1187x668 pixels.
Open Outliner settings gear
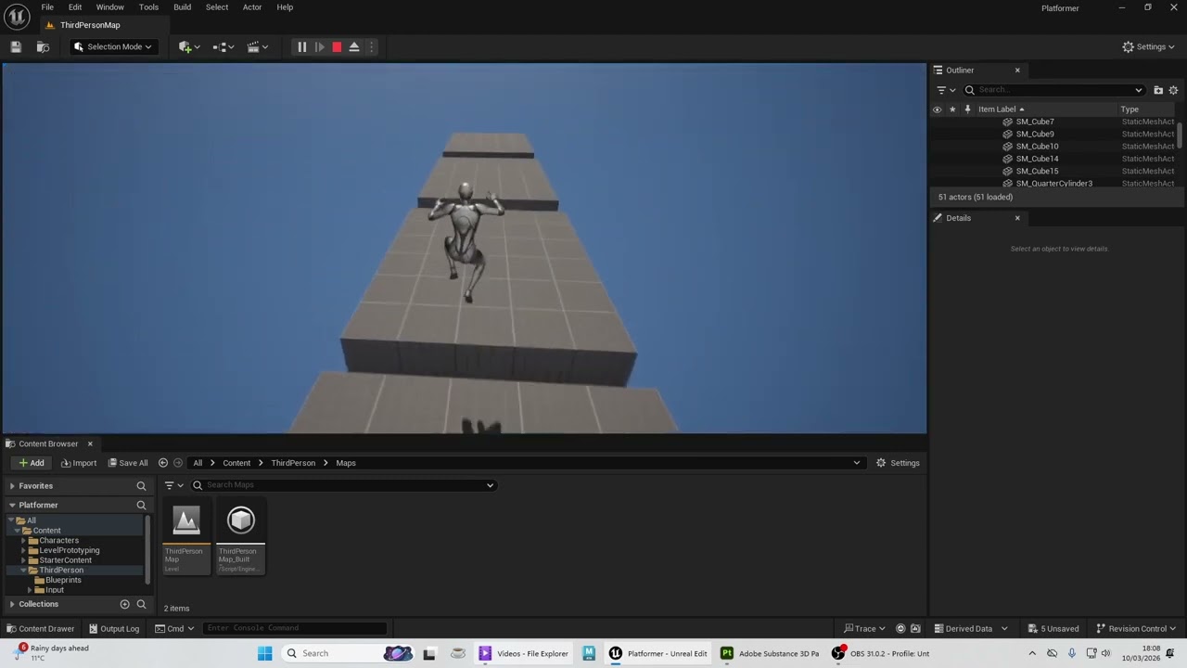[1173, 90]
